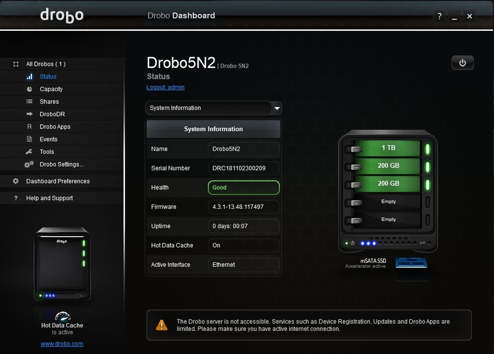Click the Events document icon
Screen dimensions: 494x354
(x=29, y=139)
